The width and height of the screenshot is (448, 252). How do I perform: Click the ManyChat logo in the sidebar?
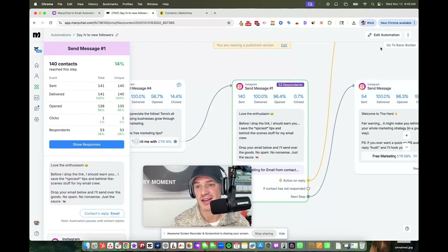pos(36,35)
